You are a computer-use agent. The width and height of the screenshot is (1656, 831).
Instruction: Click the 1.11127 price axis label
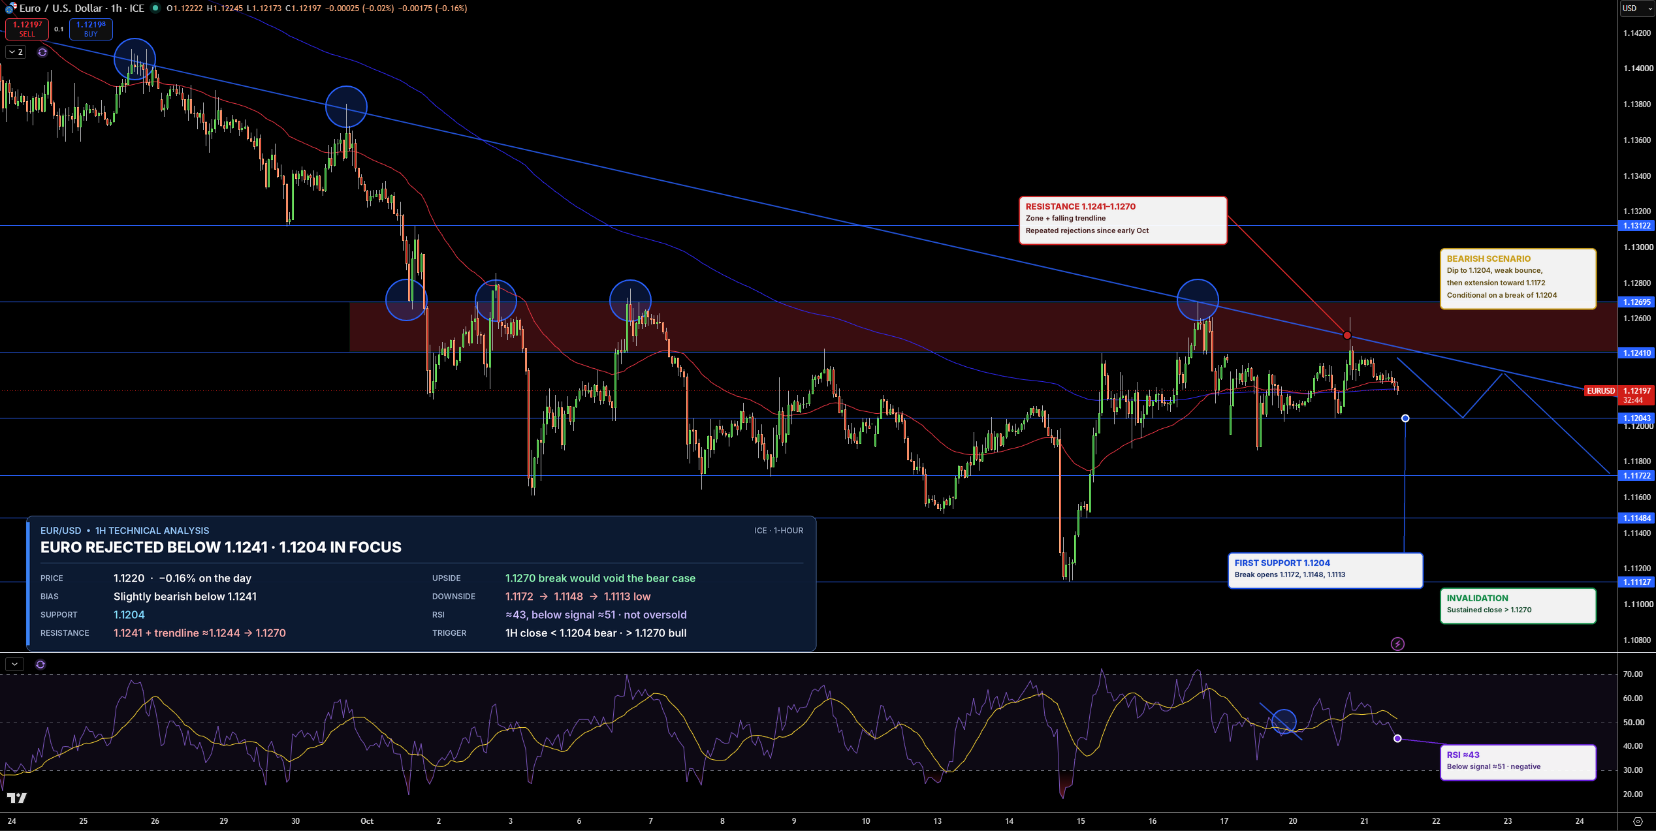click(1636, 582)
